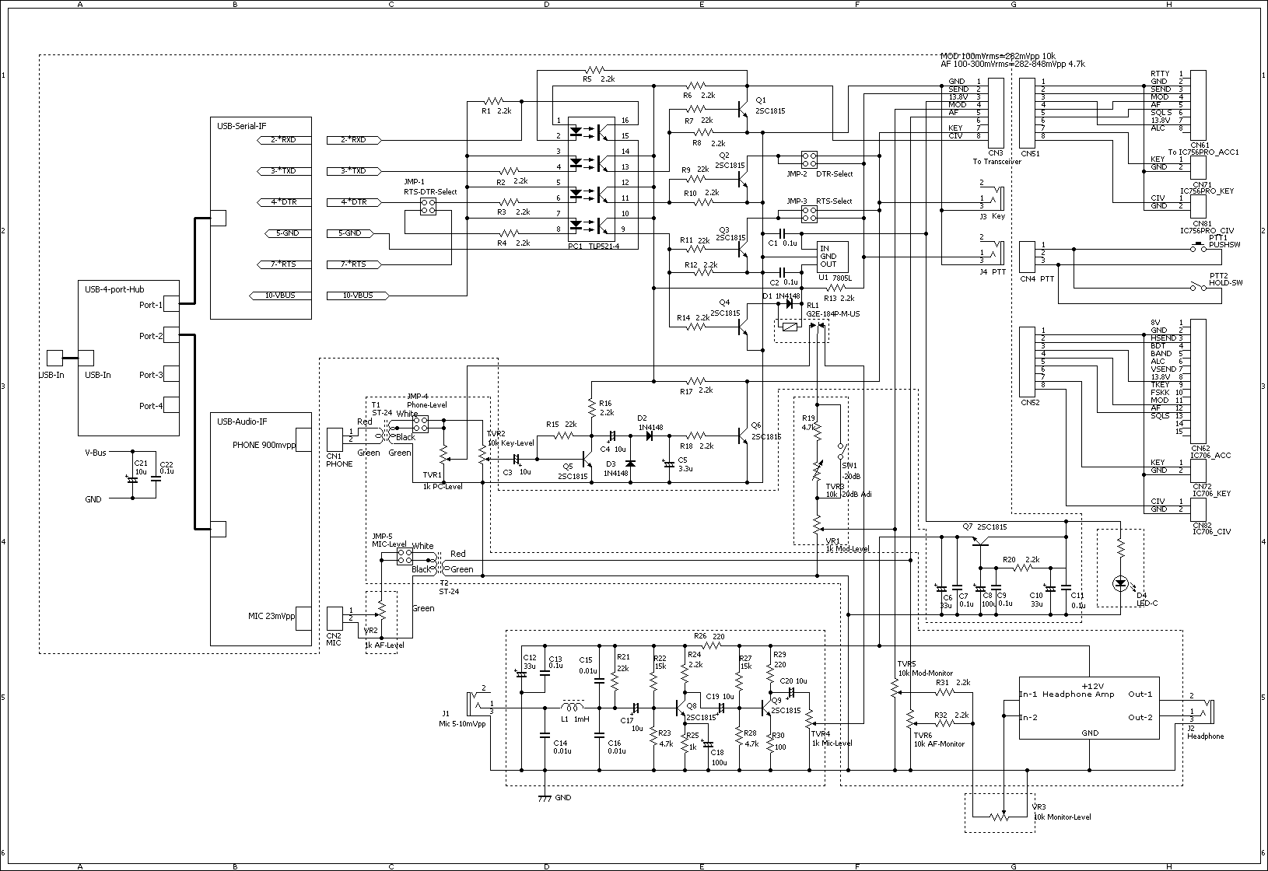
Task: Click the J3 Key jack symbol
Action: tap(992, 198)
